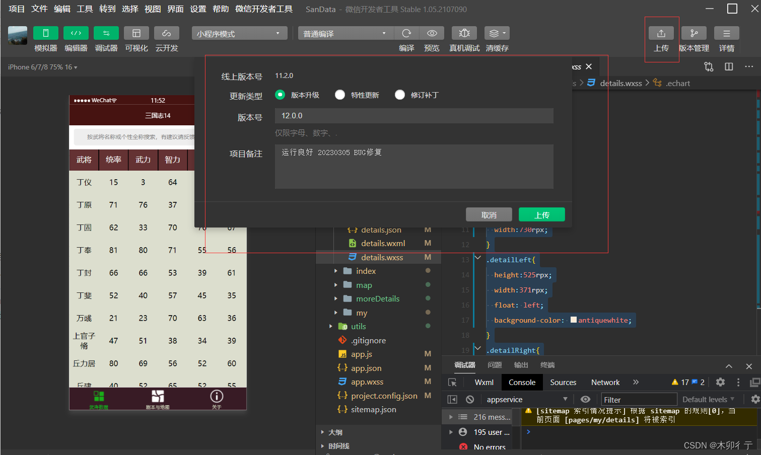Image resolution: width=761 pixels, height=455 pixels.
Task: Switch to the 问题 panel tab
Action: pyautogui.click(x=495, y=365)
